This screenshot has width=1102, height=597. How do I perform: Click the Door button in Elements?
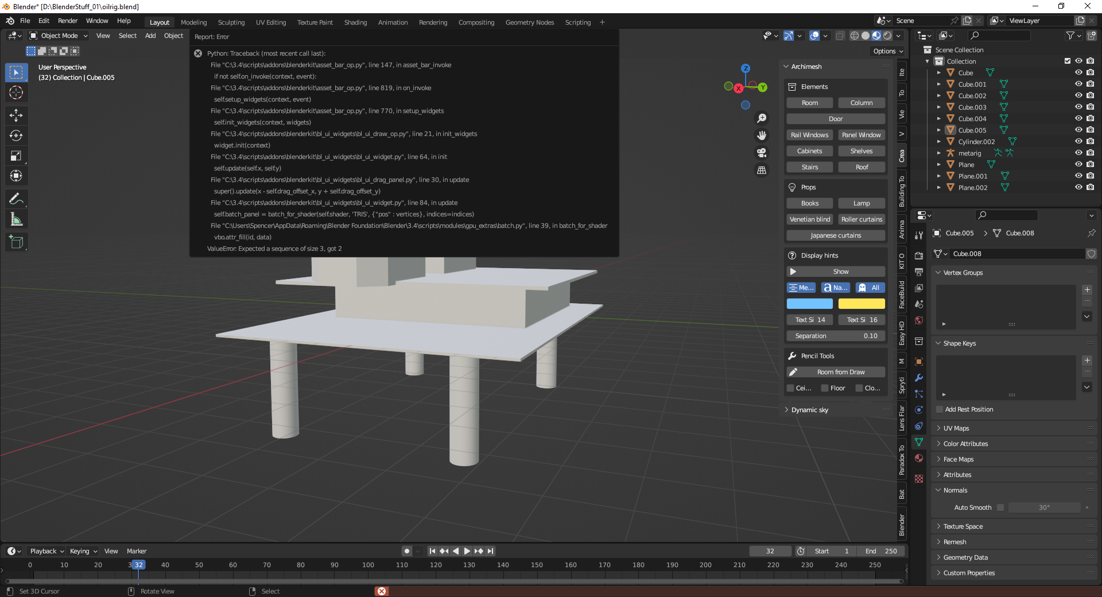tap(835, 119)
